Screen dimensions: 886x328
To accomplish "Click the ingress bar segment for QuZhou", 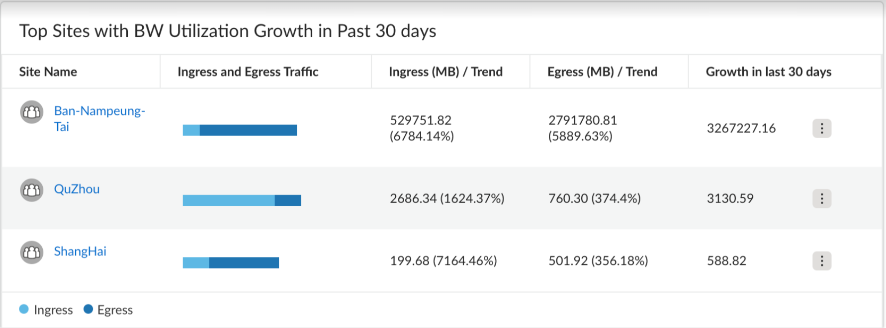I will [229, 200].
